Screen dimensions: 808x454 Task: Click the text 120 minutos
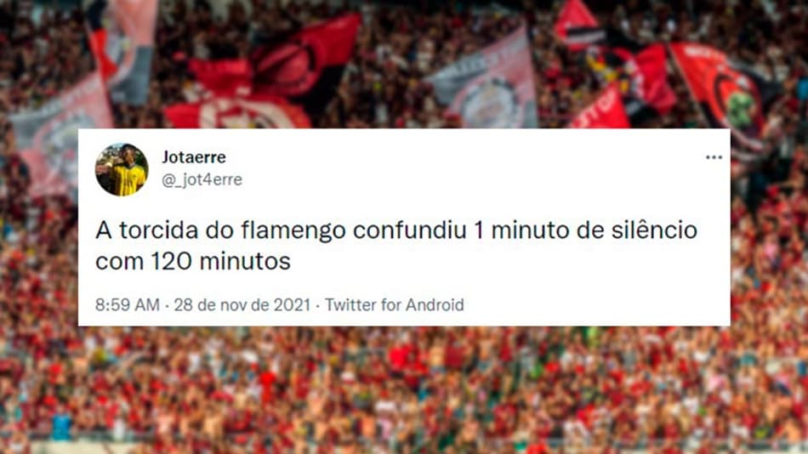click(x=220, y=261)
